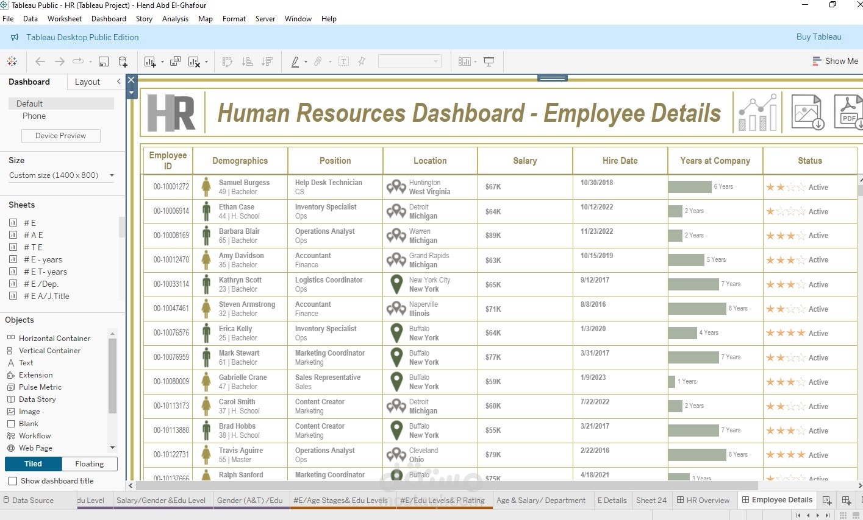
Task: Collapse the left pane with the chevron
Action: 119,82
